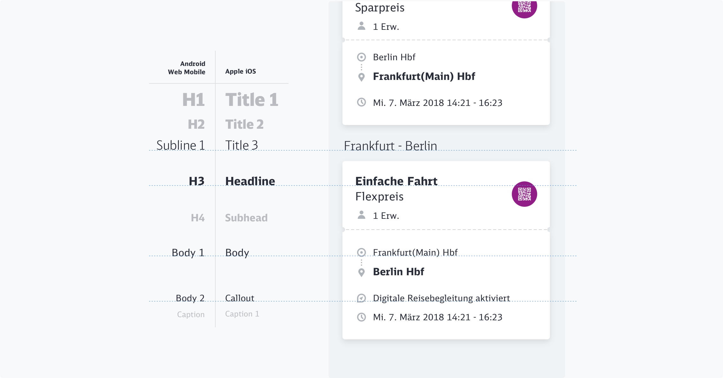This screenshot has width=723, height=378.
Task: Tap the QR code button beside Sparpreis
Action: 524,7
